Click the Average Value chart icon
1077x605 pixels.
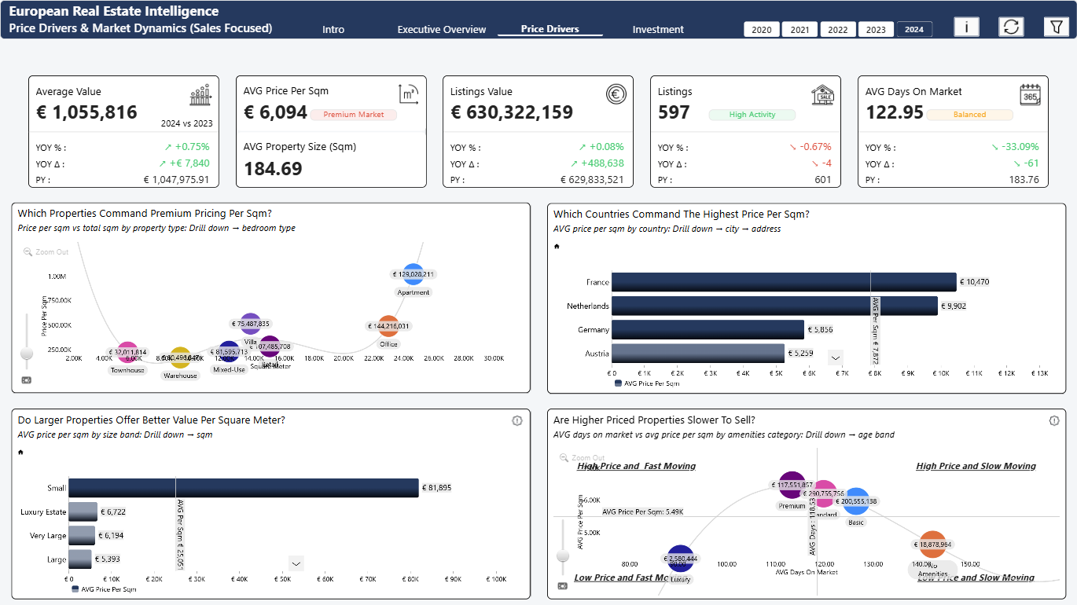[x=200, y=95]
